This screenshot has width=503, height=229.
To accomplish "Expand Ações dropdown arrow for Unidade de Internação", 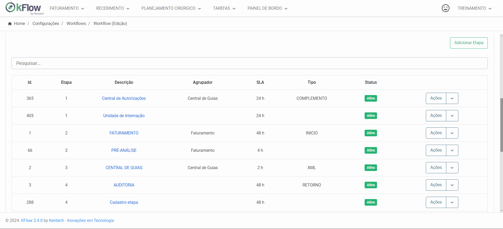I will pos(452,116).
